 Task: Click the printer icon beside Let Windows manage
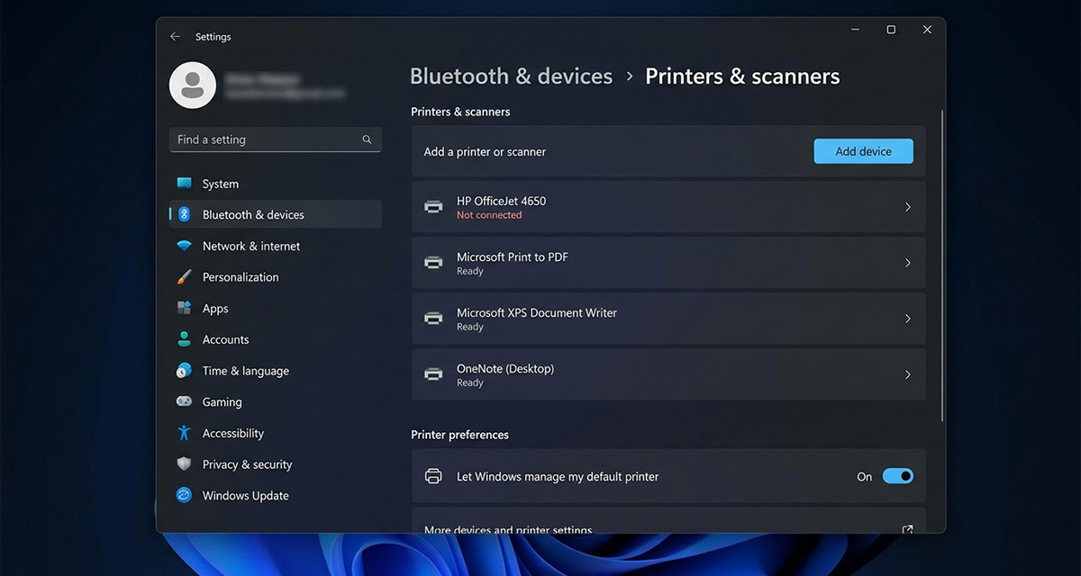(x=433, y=476)
